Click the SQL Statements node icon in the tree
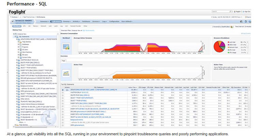 click(x=17, y=37)
